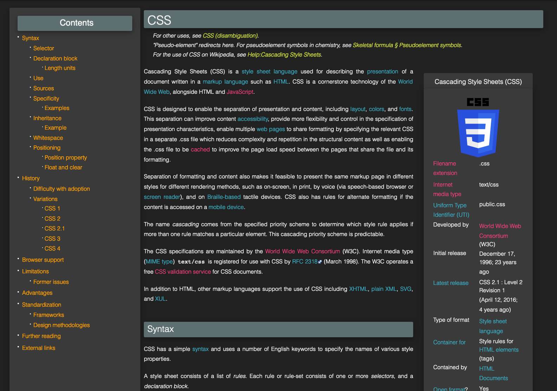Go to External links in the Contents
The image size is (557, 391).
coord(39,348)
